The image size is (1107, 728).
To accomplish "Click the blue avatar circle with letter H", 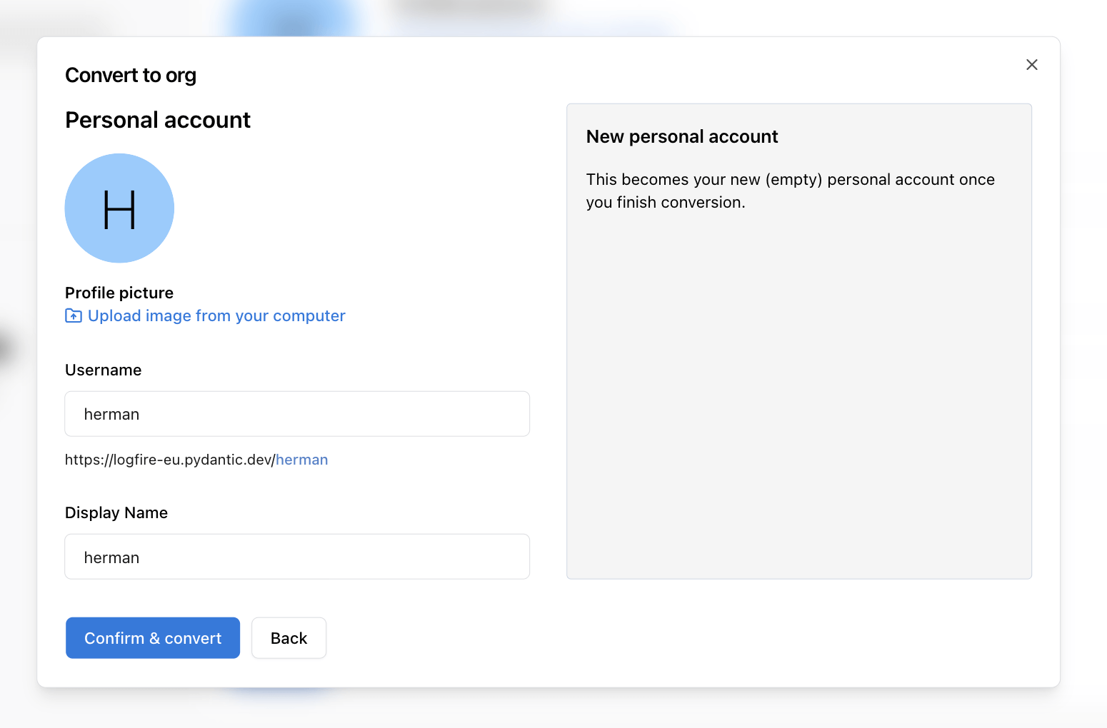I will point(119,208).
